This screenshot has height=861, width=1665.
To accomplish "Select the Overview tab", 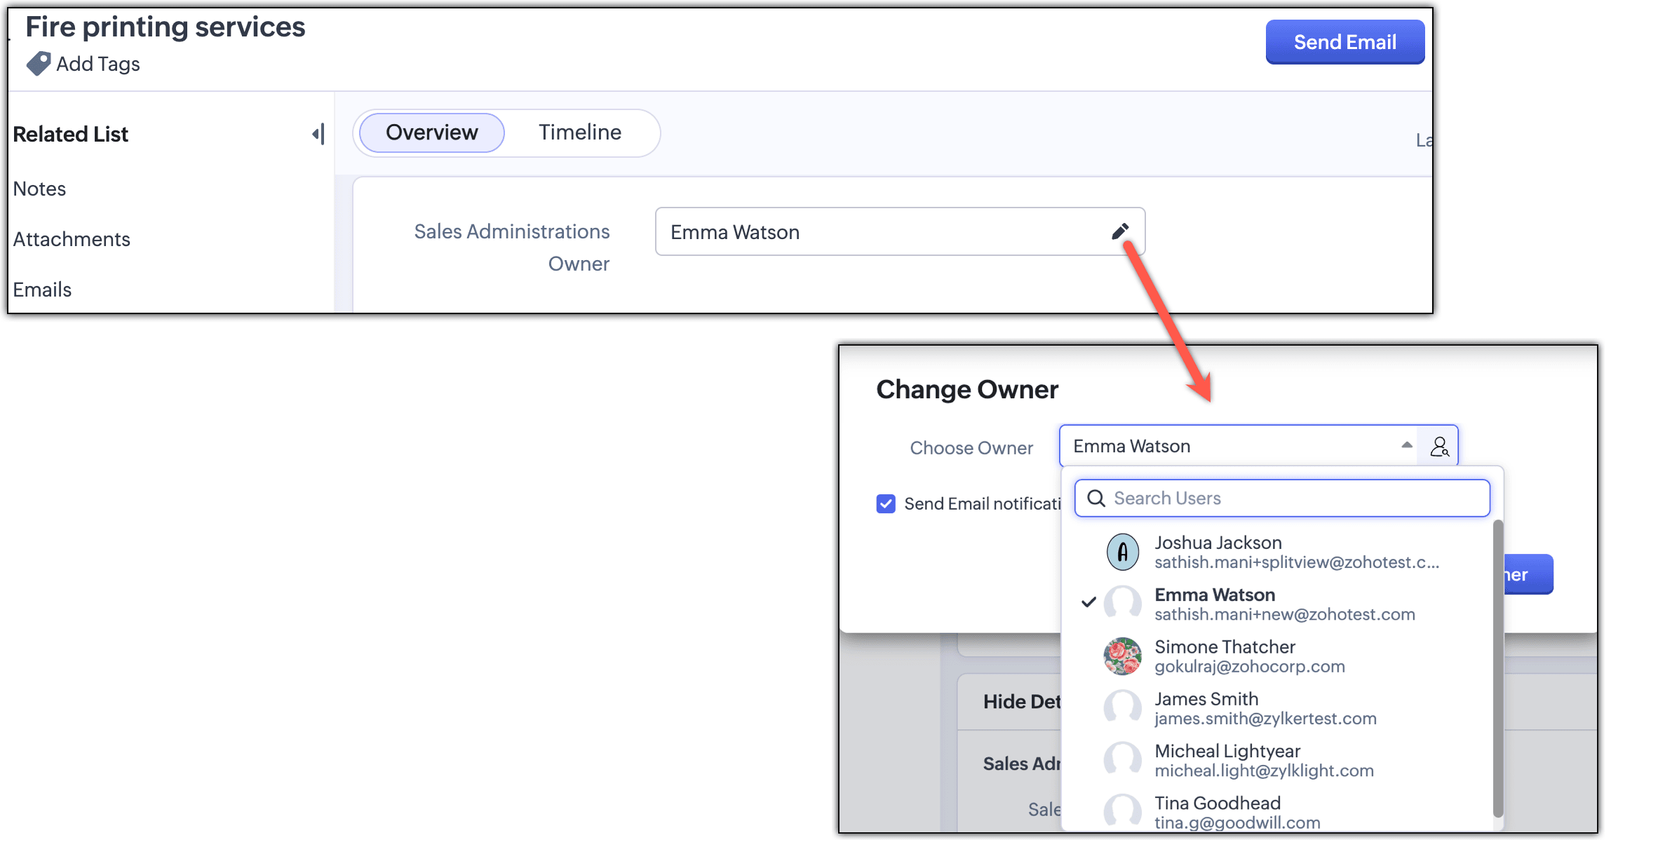I will point(431,133).
